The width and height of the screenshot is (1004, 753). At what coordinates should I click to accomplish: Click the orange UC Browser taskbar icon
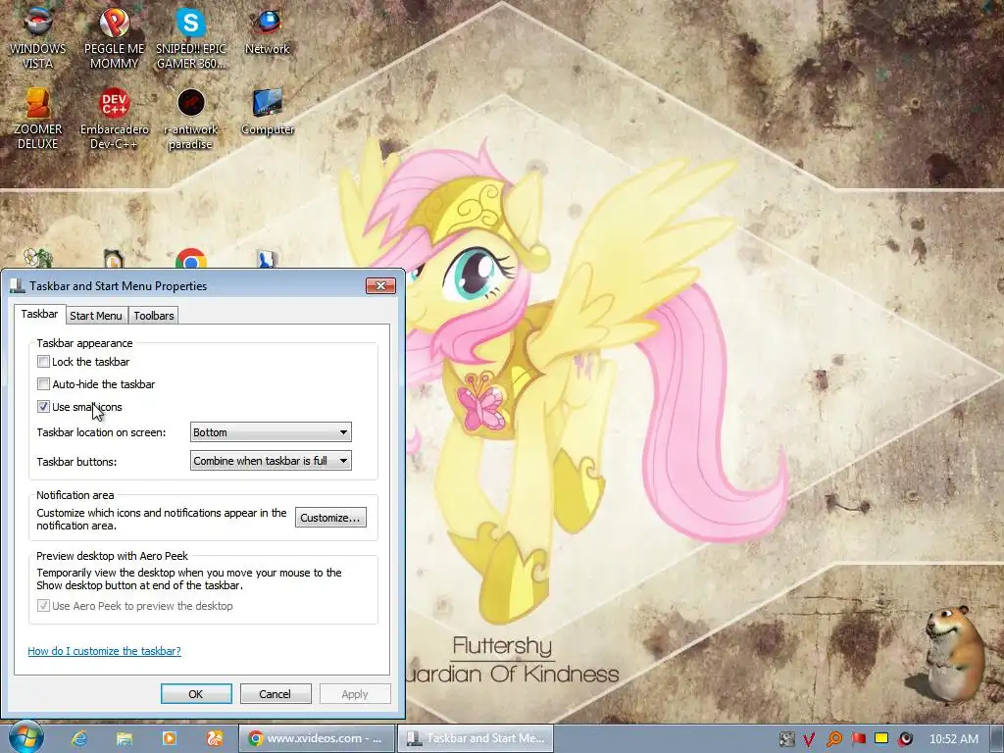tap(214, 738)
